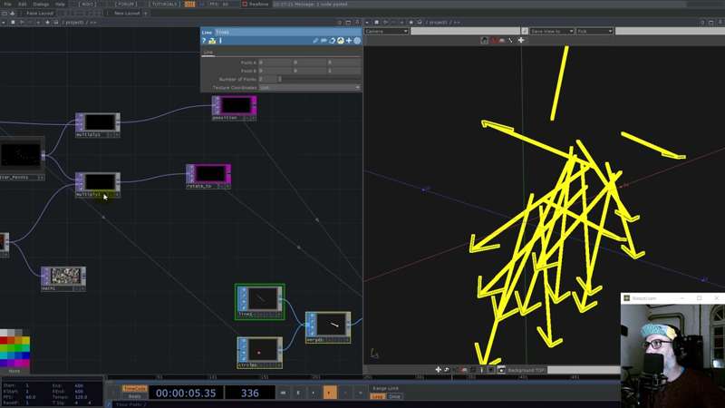This screenshot has width=725, height=408.
Task: Toggle the Realtime checkbox
Action: (245, 5)
